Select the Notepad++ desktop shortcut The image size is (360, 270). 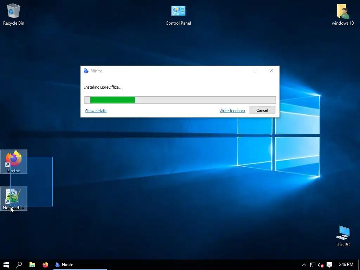coord(14,199)
